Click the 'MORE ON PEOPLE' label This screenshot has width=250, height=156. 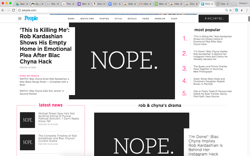29,76
